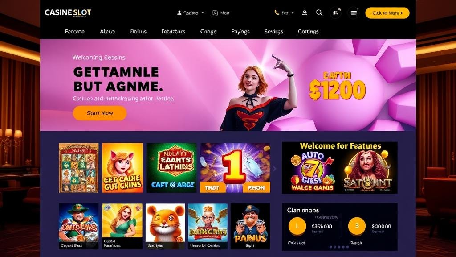The image size is (456, 257).
Task: Open the hamburger menu icon
Action: click(x=353, y=13)
